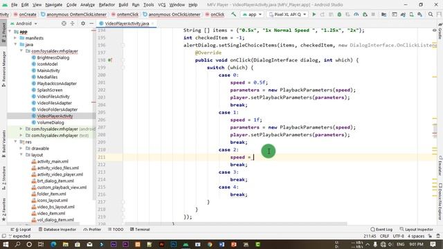
Task: Open Microsoft Edge from the taskbar
Action: click(x=53, y=244)
